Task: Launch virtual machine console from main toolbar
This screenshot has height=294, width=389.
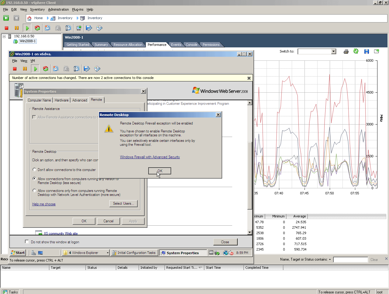Action: (79, 28)
